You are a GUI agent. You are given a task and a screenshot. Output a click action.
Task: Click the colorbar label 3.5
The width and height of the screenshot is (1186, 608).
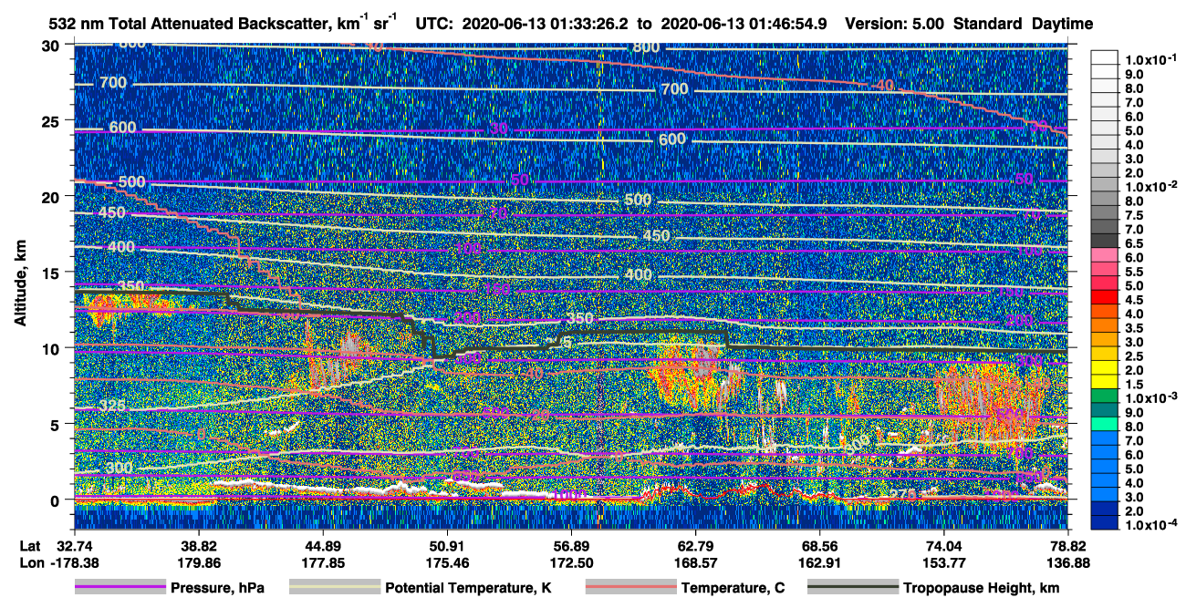coord(1135,328)
